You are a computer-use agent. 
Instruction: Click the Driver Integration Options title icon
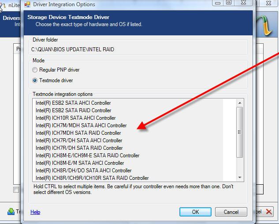(x=27, y=4)
